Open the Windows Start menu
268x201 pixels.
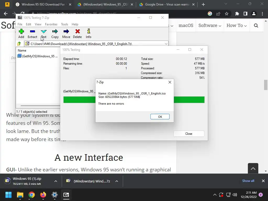(x=8, y=195)
